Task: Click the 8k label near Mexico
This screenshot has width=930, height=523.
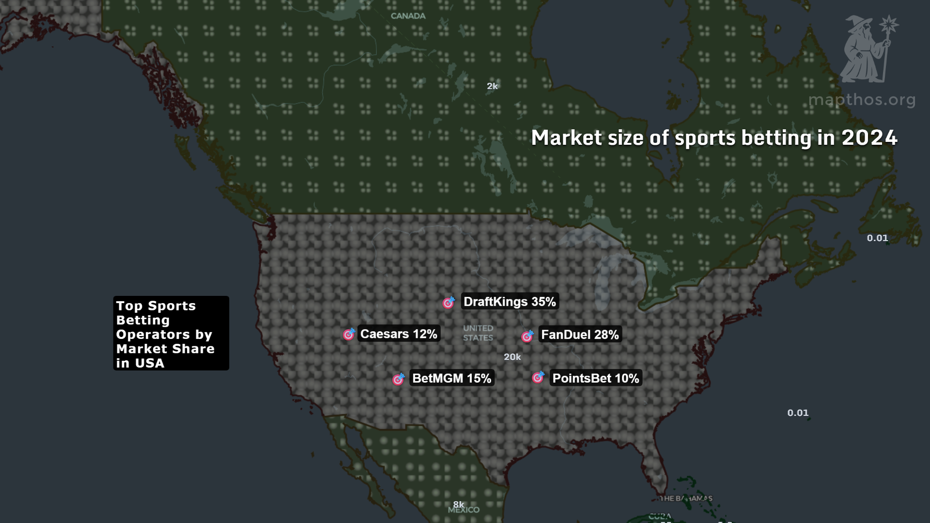Action: point(460,505)
